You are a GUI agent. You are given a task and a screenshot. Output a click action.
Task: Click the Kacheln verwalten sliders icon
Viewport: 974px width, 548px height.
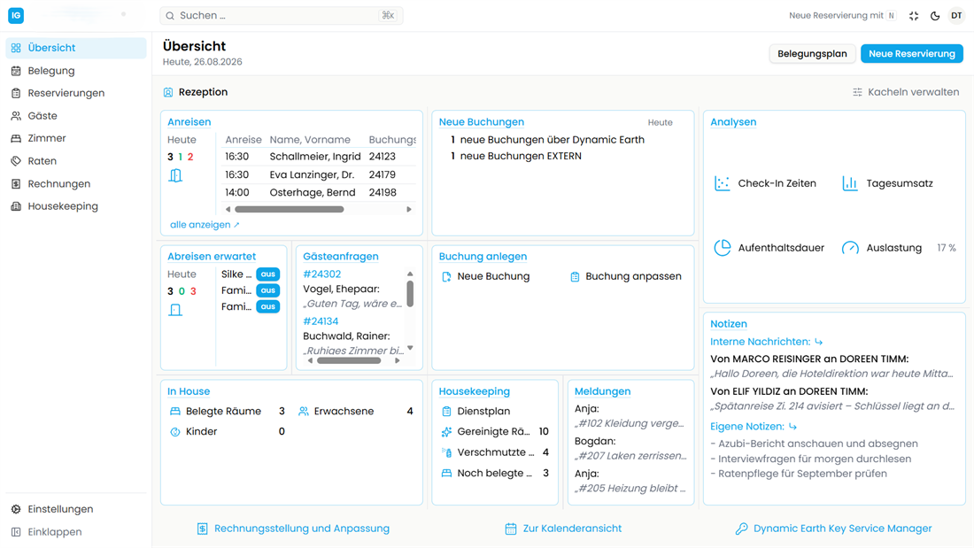pos(857,92)
